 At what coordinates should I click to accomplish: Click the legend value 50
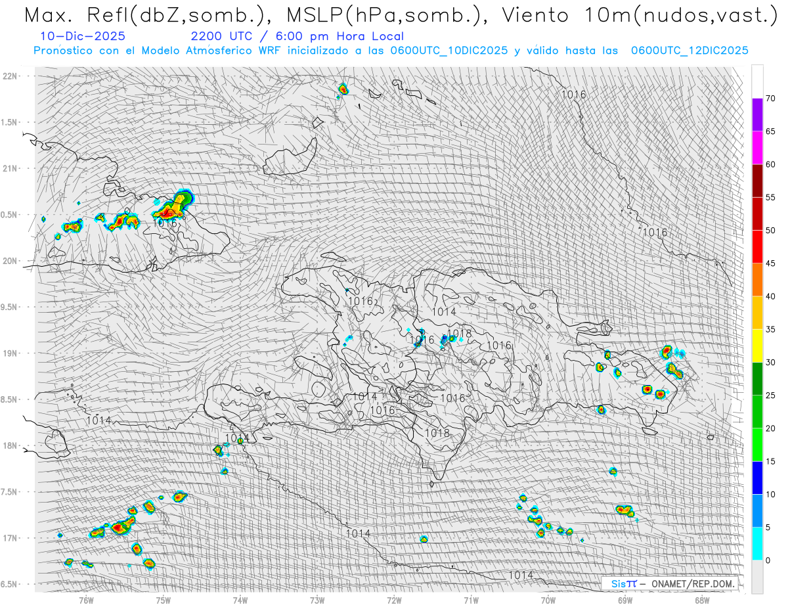[770, 231]
